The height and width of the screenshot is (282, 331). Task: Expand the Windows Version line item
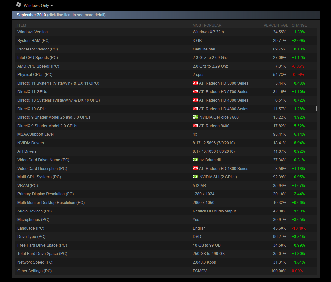click(166, 32)
